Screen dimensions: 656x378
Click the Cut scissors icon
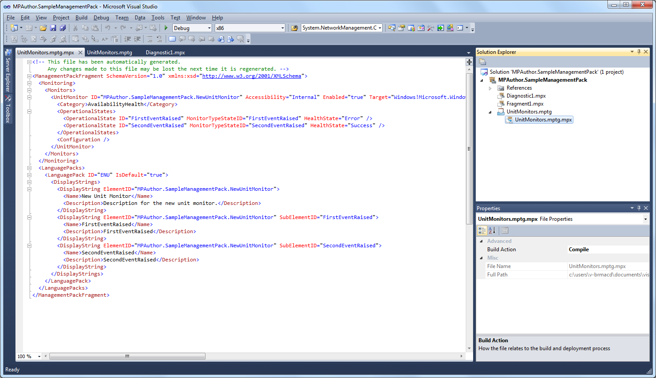click(x=75, y=28)
